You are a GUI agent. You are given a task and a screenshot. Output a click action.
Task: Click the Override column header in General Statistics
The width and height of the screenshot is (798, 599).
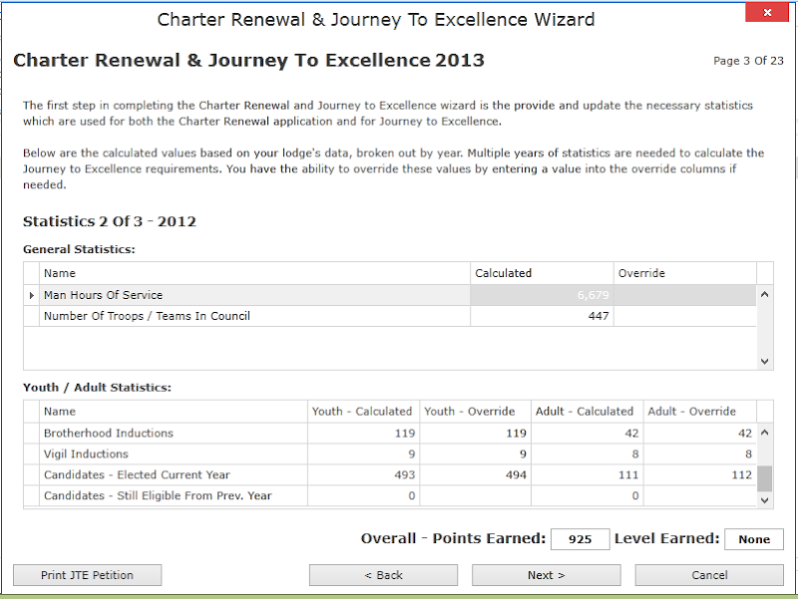[x=684, y=273]
